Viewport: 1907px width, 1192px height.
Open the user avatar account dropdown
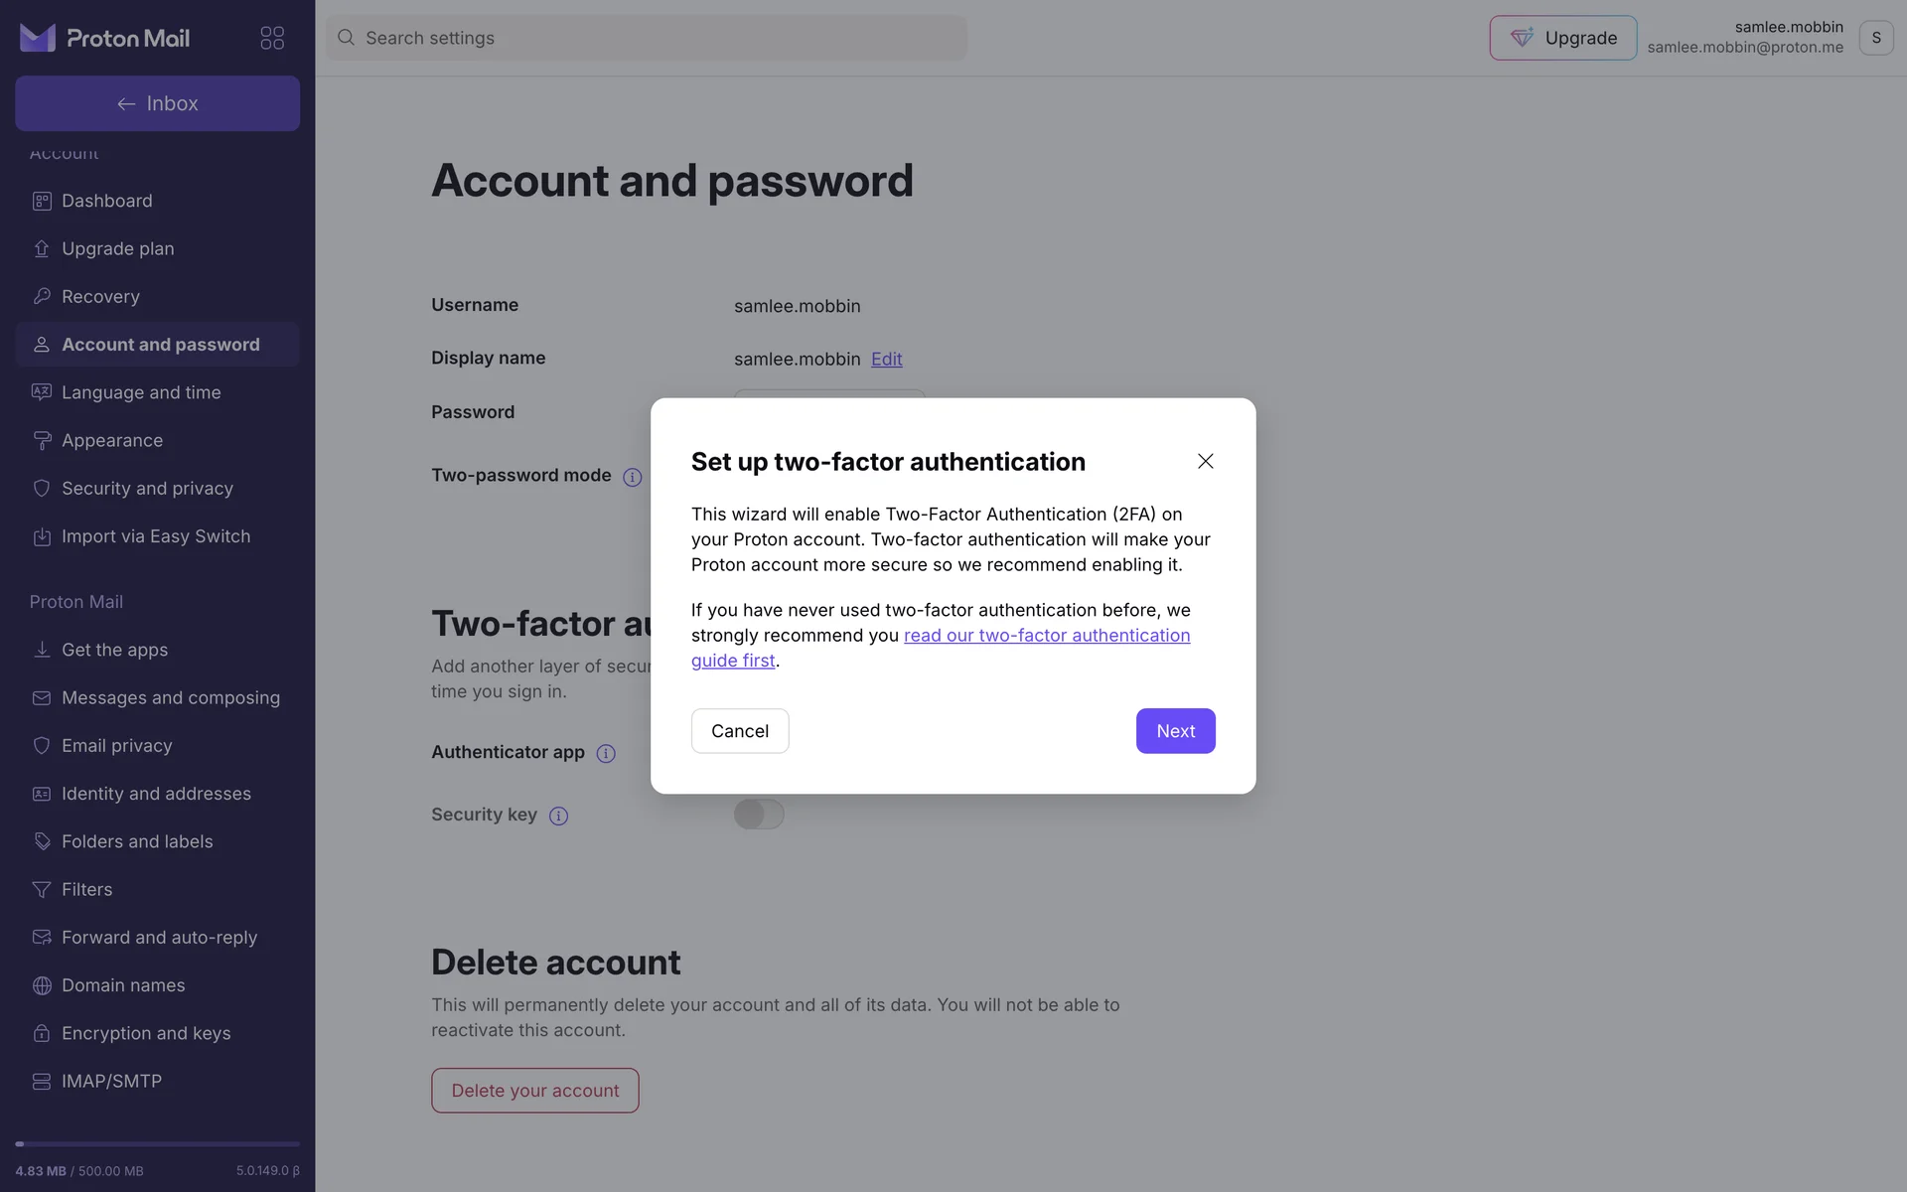(x=1875, y=38)
